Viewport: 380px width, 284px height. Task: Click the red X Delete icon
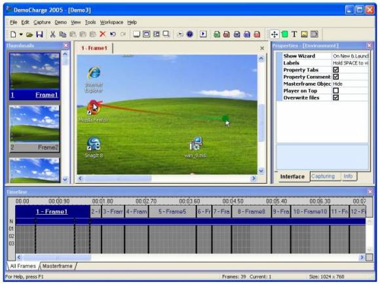click(103, 34)
